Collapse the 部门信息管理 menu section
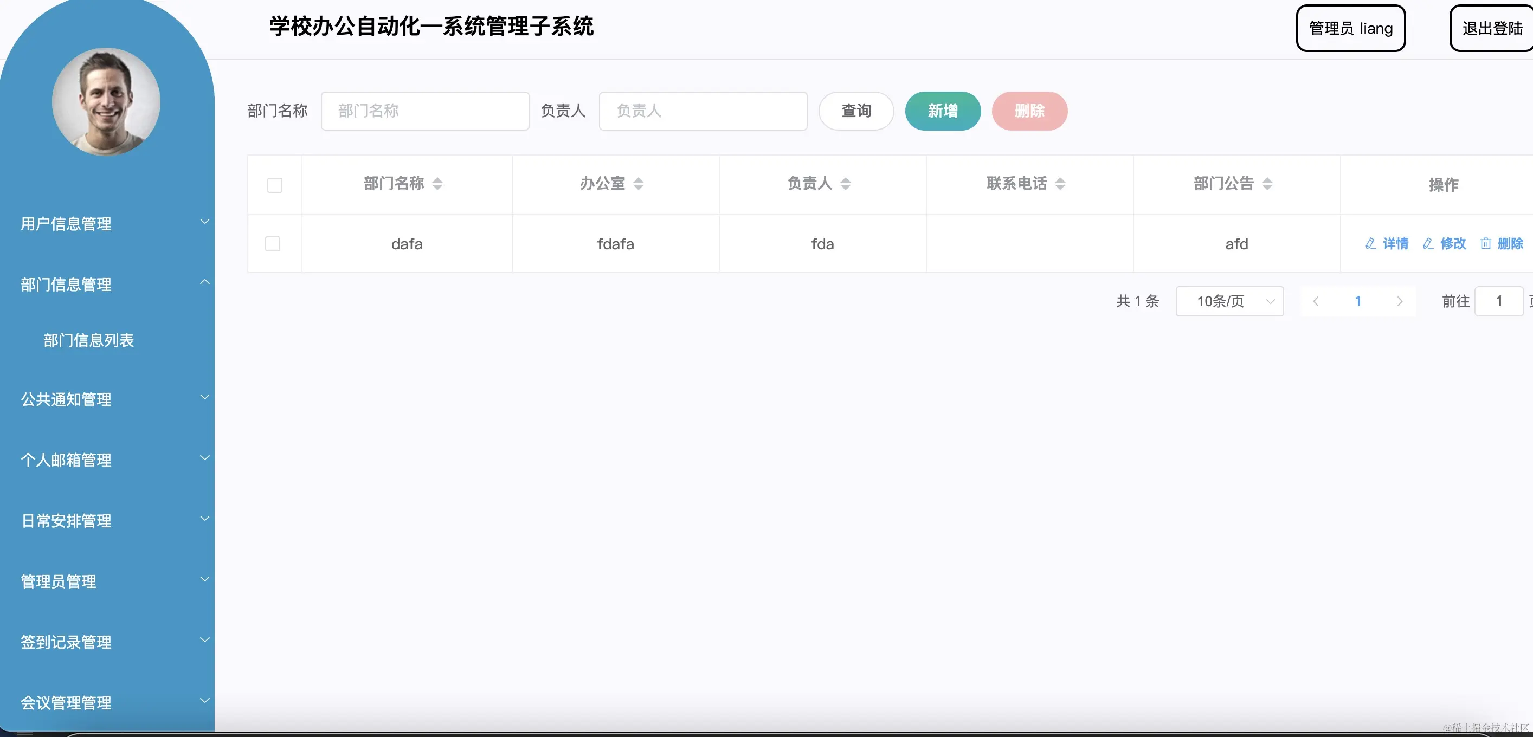 tap(66, 285)
